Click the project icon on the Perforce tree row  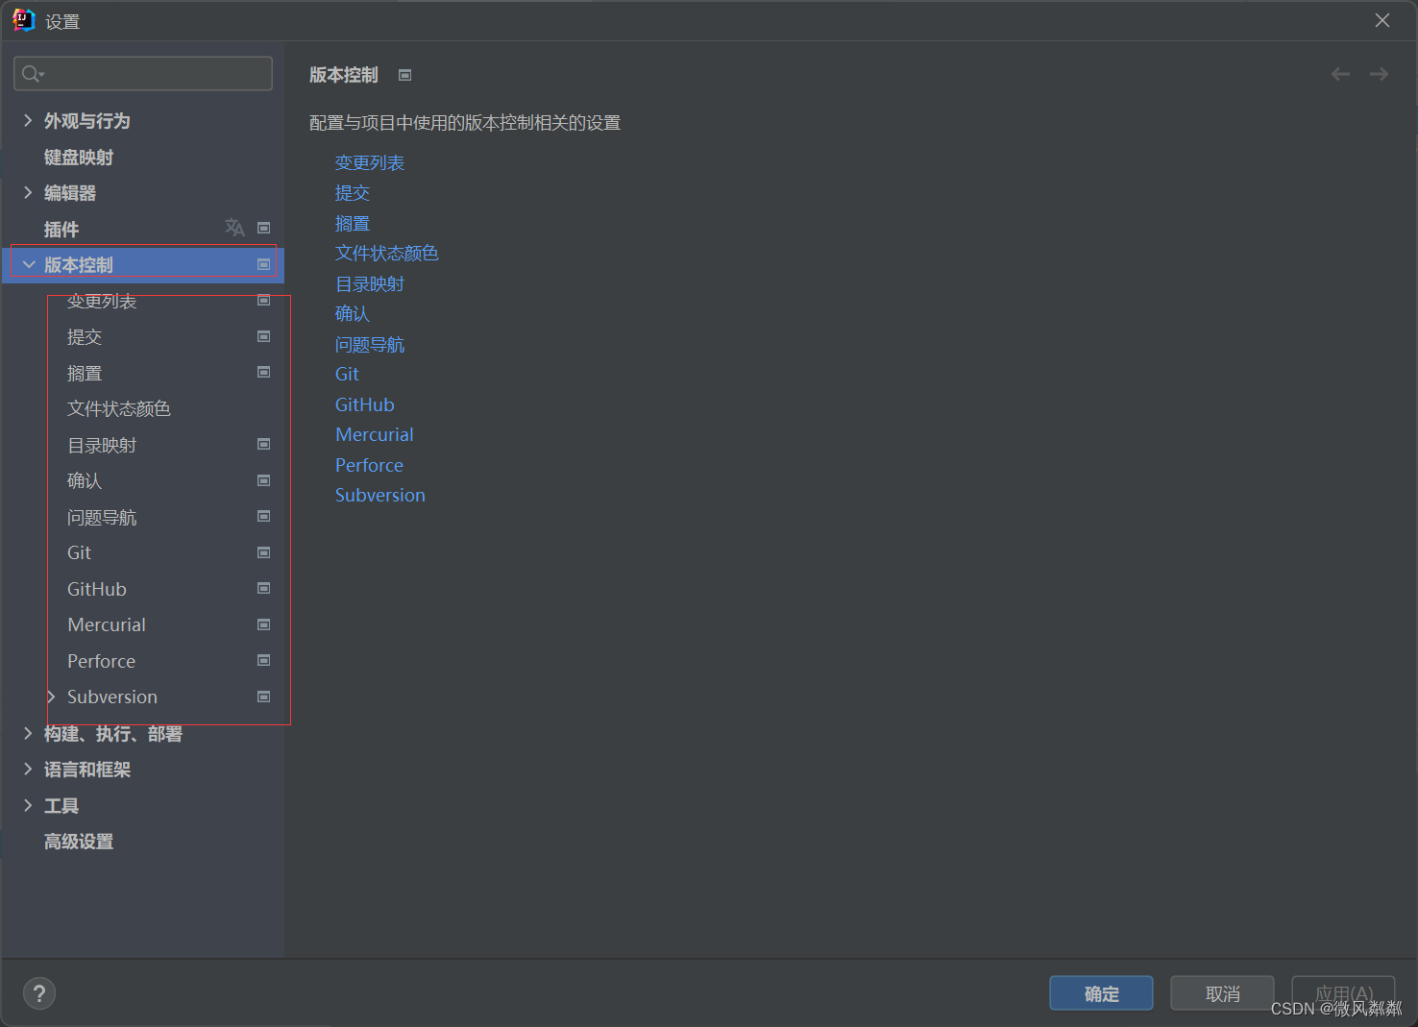263,661
